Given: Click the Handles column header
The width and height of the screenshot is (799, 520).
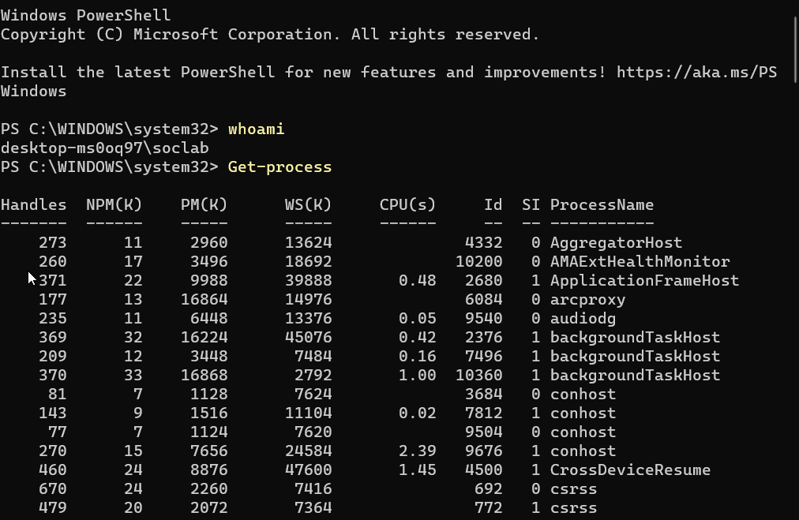Looking at the screenshot, I should (34, 204).
